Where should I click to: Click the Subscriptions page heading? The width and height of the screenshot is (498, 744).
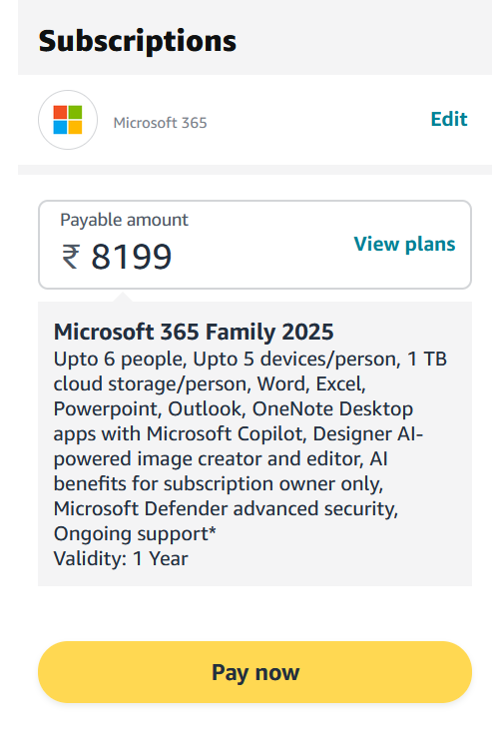[138, 41]
